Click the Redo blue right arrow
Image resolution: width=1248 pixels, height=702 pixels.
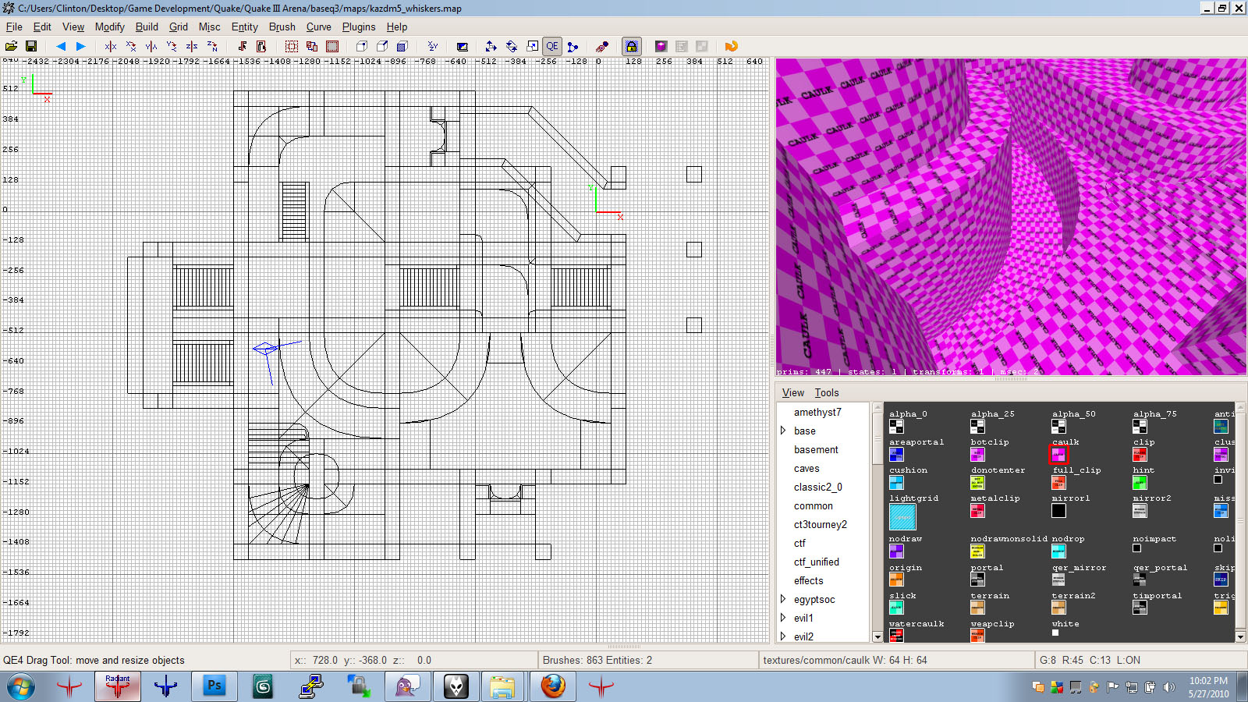[80, 47]
